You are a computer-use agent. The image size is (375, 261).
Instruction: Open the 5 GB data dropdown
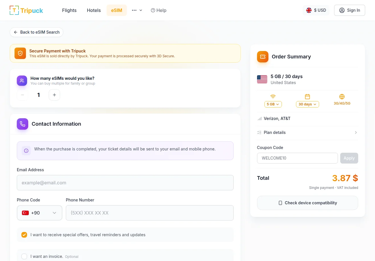(273, 104)
